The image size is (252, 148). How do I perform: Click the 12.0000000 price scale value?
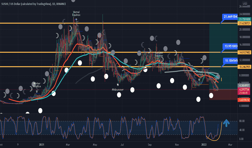[244, 60]
